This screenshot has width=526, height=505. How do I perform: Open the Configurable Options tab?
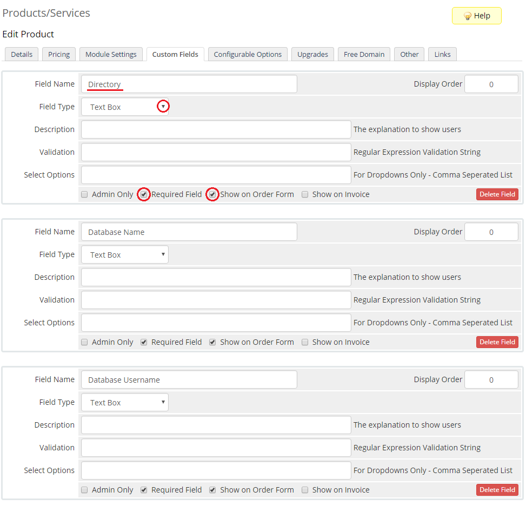(x=248, y=54)
